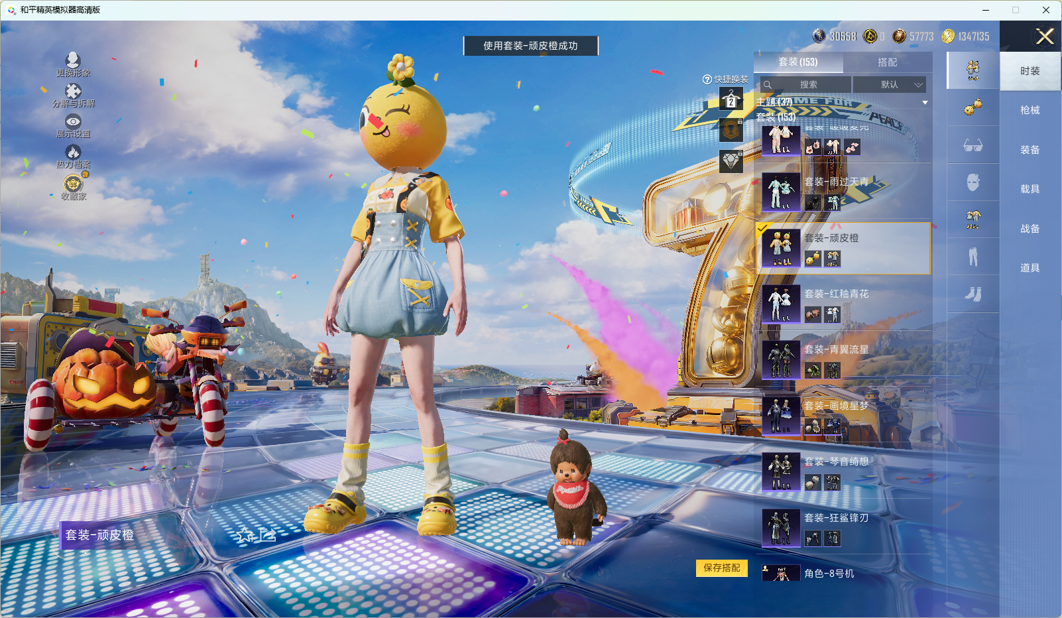Open the 战备 category
1062x618 pixels.
tap(1030, 229)
